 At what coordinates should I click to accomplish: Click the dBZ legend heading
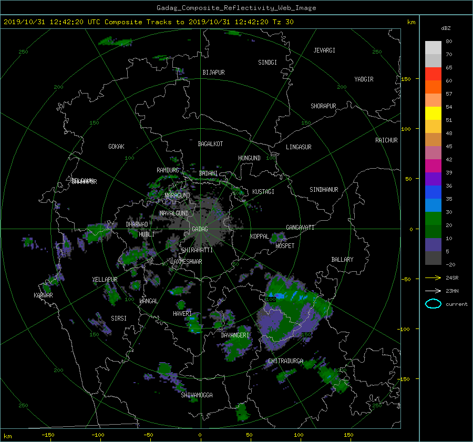[x=446, y=28]
